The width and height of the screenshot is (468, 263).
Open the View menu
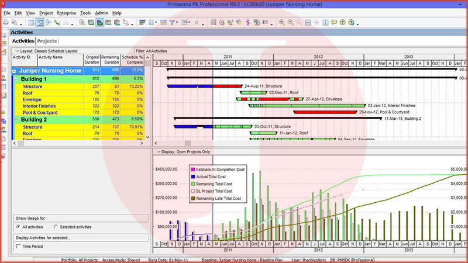coord(30,13)
